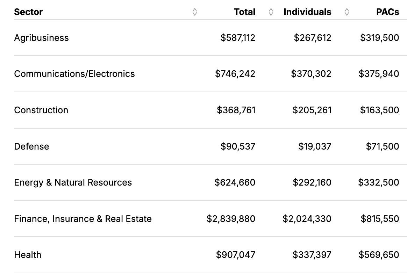Image resolution: width=407 pixels, height=274 pixels.
Task: Click the Construction sector name
Action: tap(41, 110)
